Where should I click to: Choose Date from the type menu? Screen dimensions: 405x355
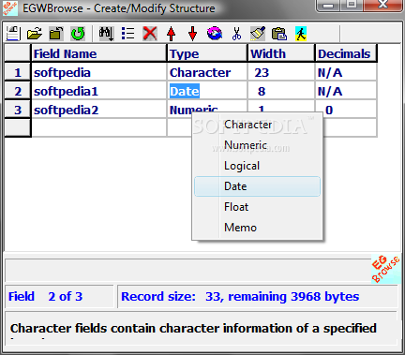click(x=257, y=186)
